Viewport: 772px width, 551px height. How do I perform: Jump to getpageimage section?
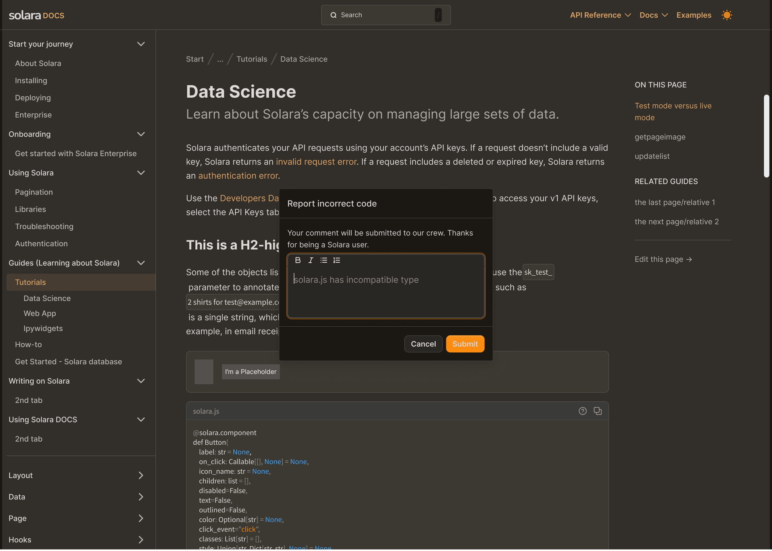click(660, 137)
